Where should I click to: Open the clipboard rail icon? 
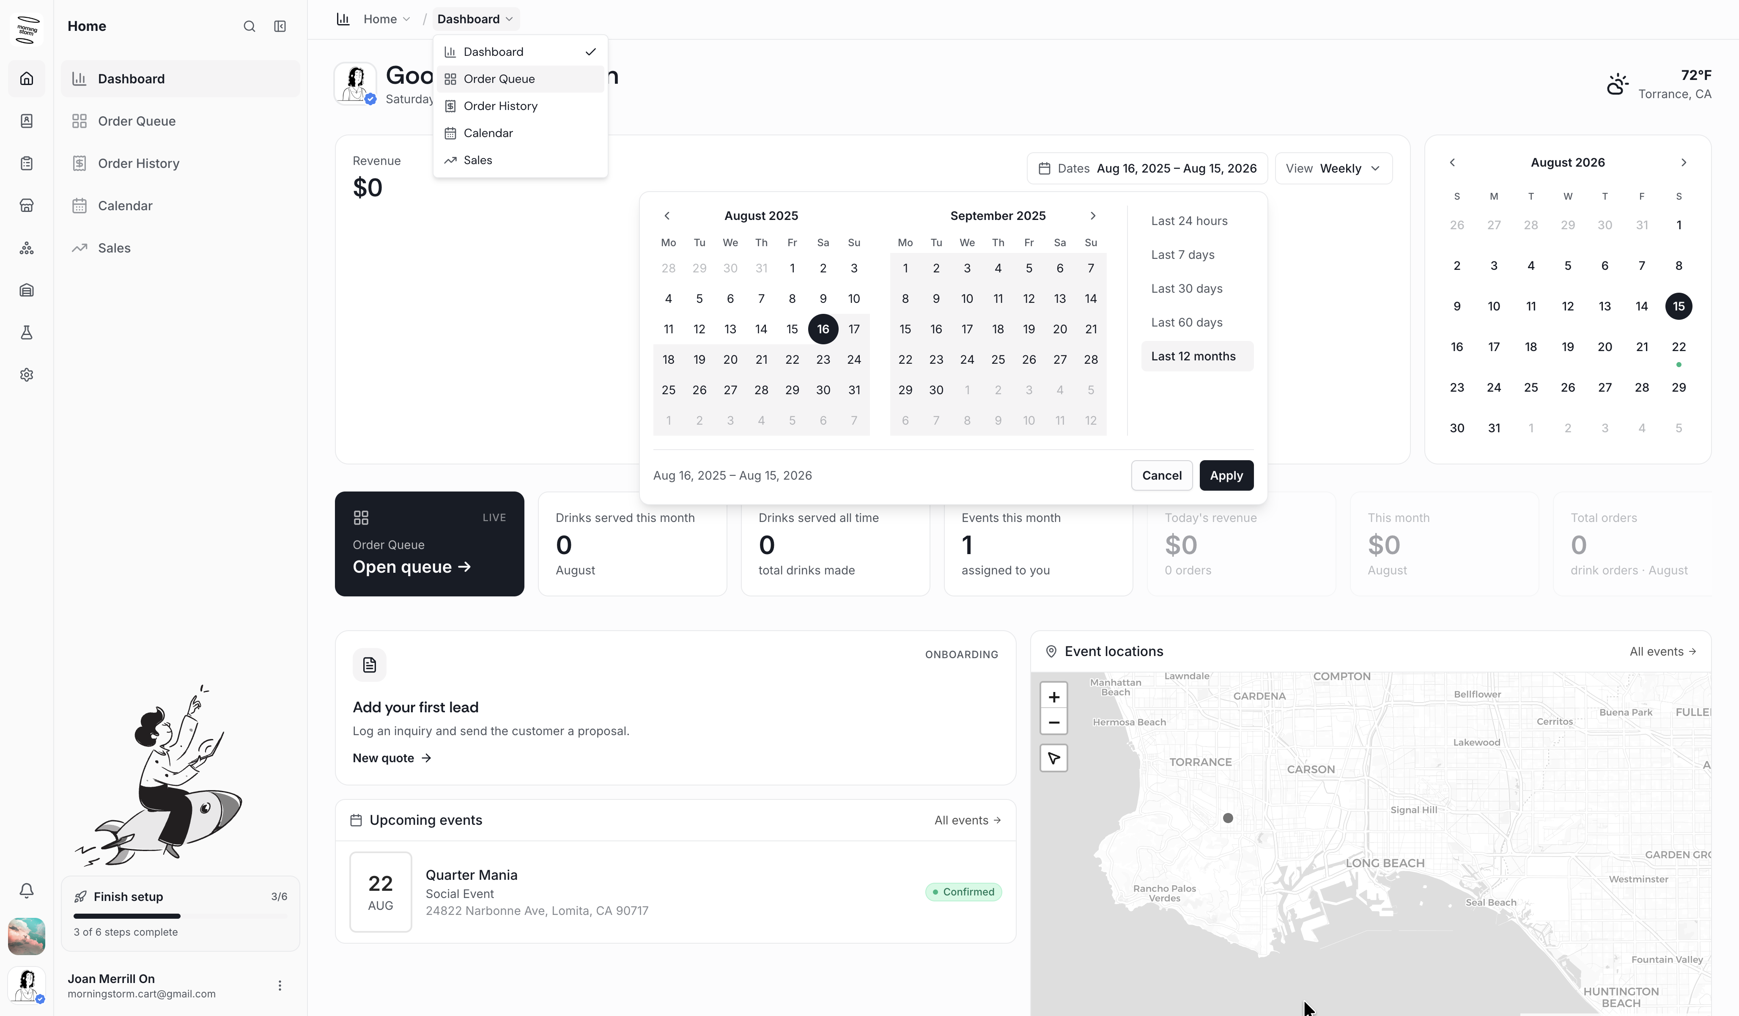pyautogui.click(x=26, y=164)
